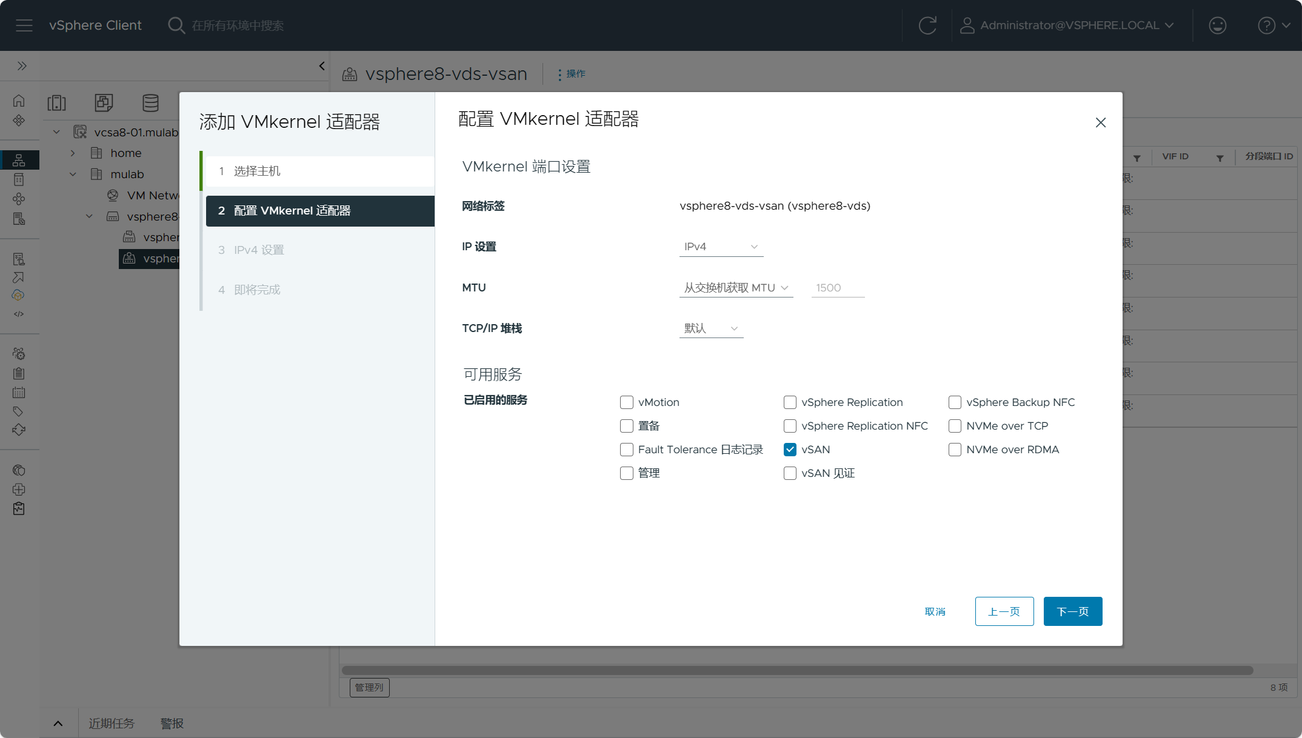The width and height of the screenshot is (1302, 738).
Task: Open Workload Management icon in sidebar
Action: (19, 199)
